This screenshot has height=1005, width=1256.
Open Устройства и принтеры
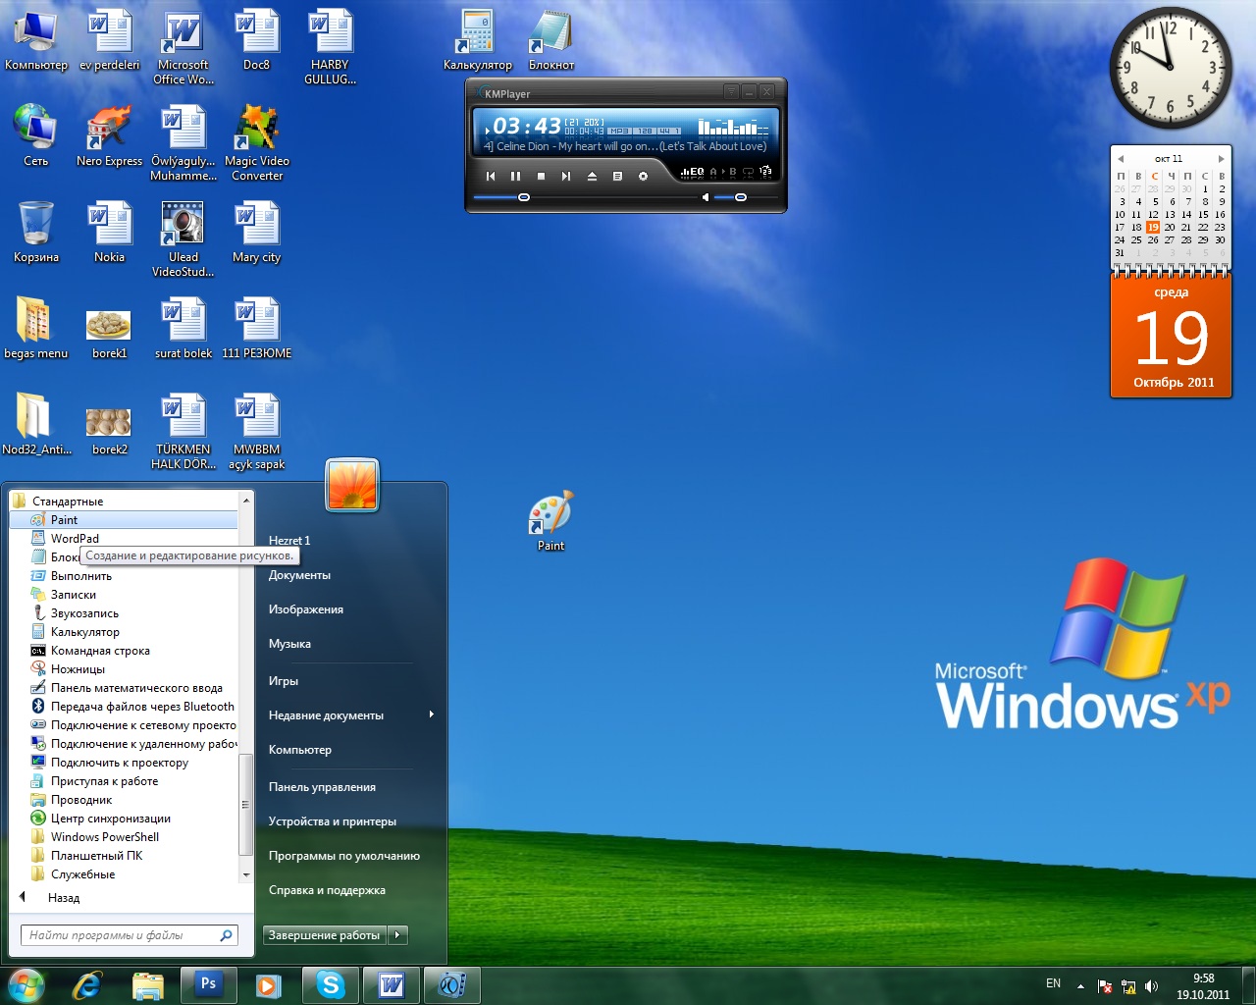pyautogui.click(x=333, y=821)
